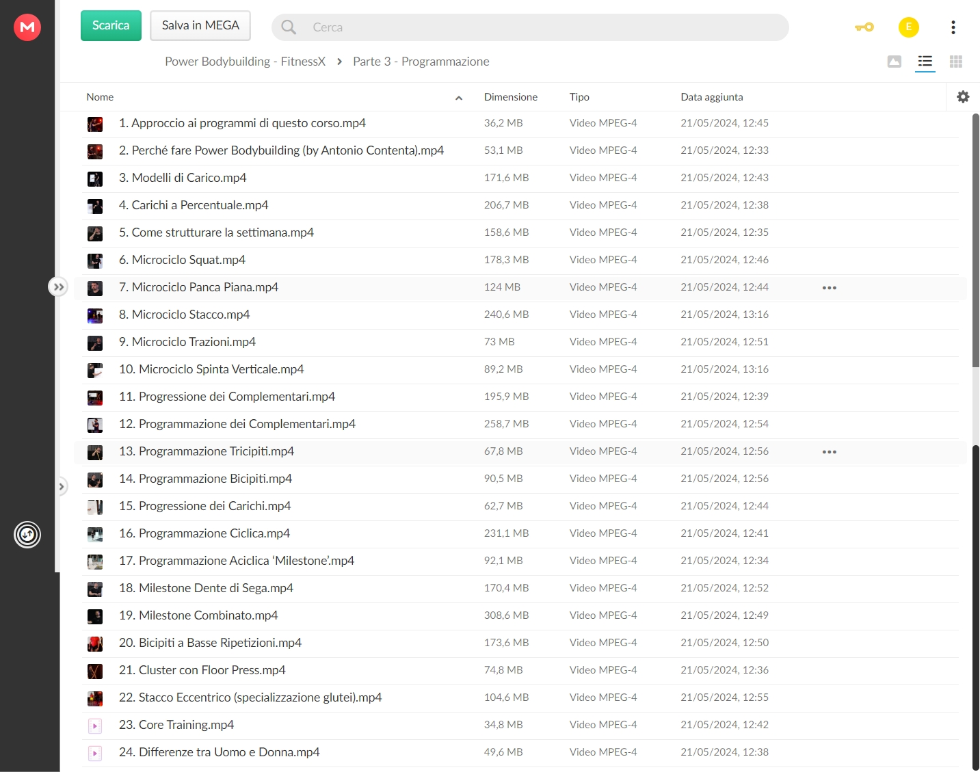Open options for 13. Programmazione Tricipiti

click(830, 452)
